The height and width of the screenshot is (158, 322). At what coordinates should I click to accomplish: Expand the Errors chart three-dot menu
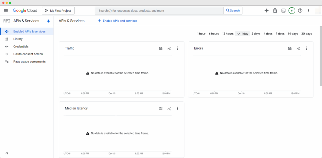pos(307,48)
